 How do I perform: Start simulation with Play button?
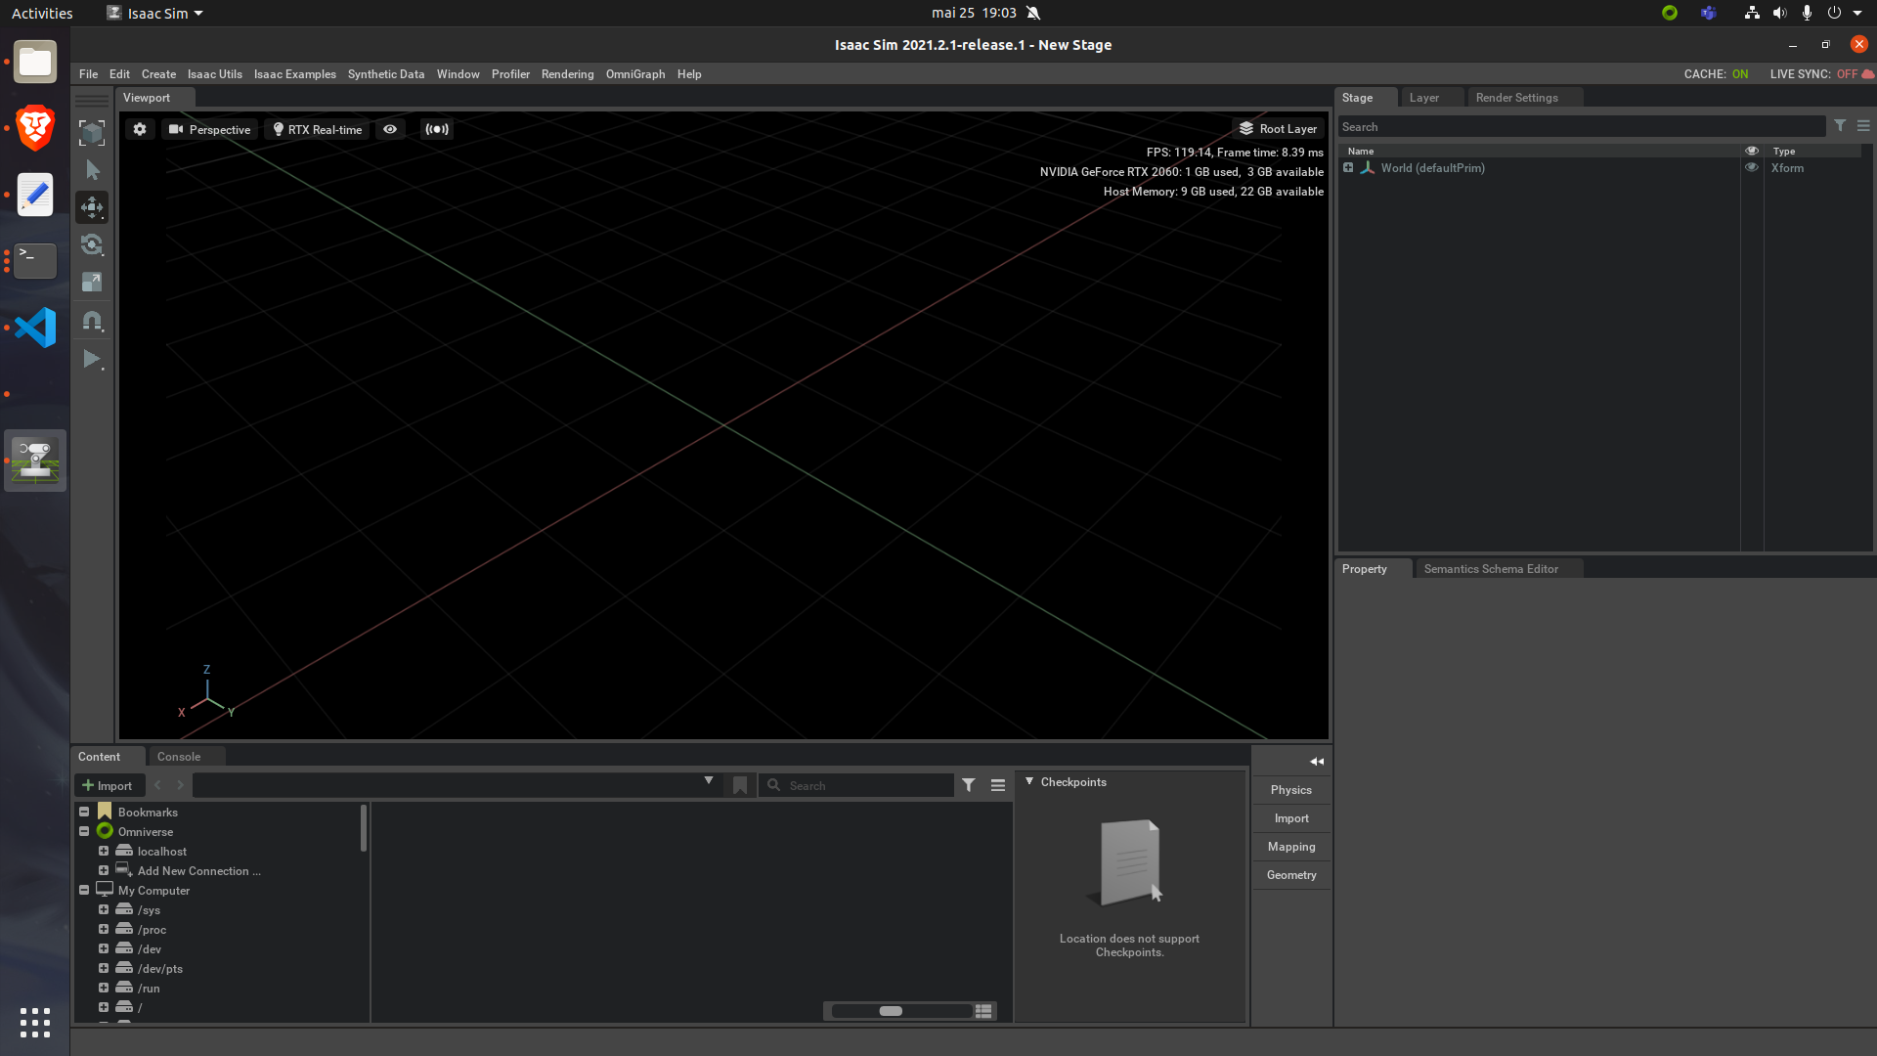[x=92, y=359]
